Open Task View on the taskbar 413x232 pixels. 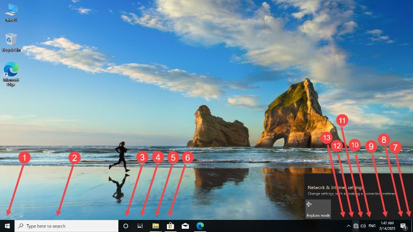click(140, 226)
